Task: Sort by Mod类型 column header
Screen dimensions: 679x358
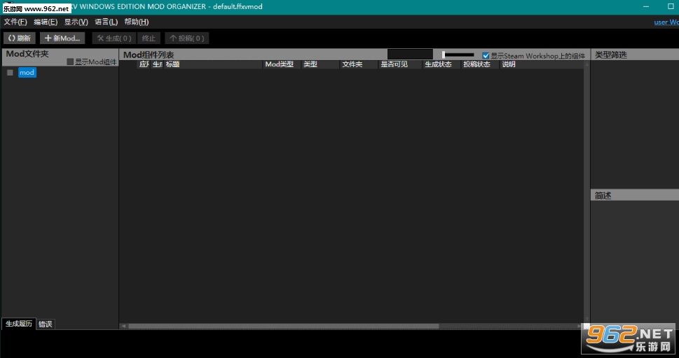Action: pyautogui.click(x=282, y=64)
